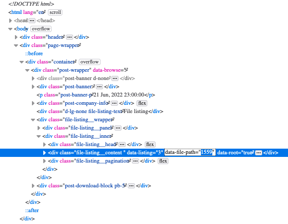Click the flex badge on file-listing__pagination
The image size is (288, 224).
click(x=163, y=161)
